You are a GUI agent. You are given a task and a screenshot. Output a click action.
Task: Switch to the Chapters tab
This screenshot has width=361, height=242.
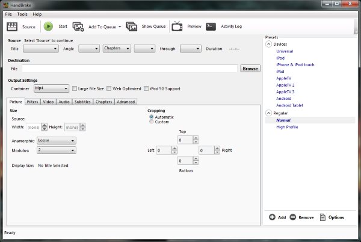(103, 102)
